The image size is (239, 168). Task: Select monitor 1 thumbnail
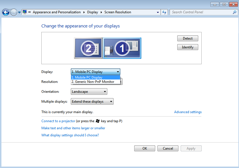pos(122,48)
